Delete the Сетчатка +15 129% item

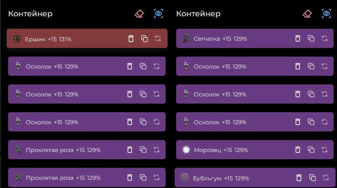click(298, 38)
